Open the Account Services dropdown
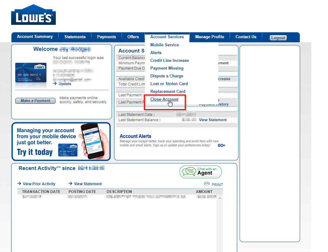This screenshot has height=252, width=328. (x=167, y=37)
